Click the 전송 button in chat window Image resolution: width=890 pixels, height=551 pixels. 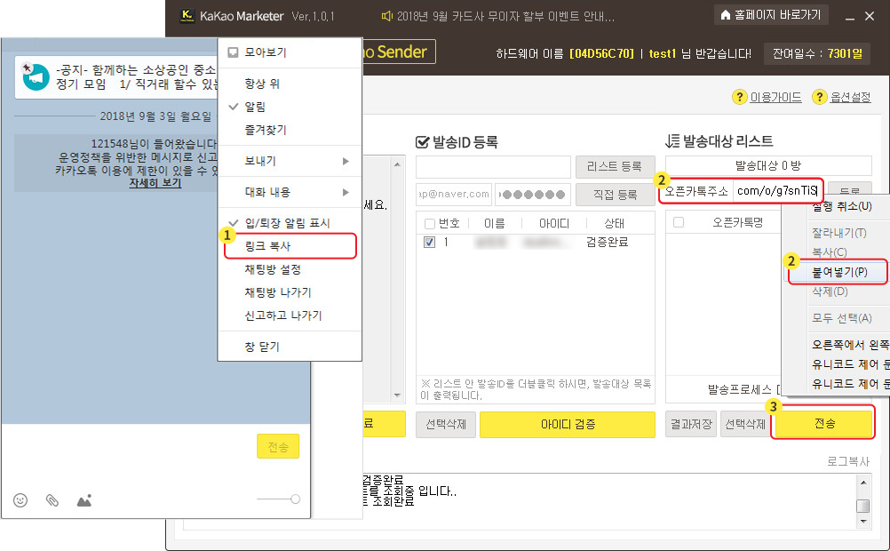[x=278, y=446]
